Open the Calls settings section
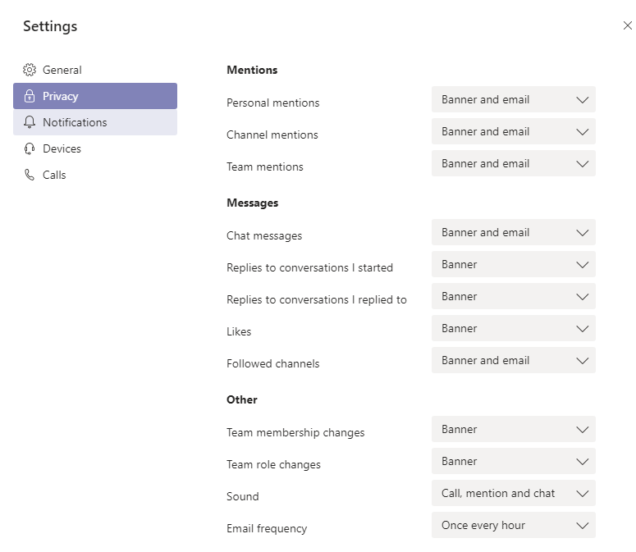The width and height of the screenshot is (636, 552). pyautogui.click(x=95, y=175)
